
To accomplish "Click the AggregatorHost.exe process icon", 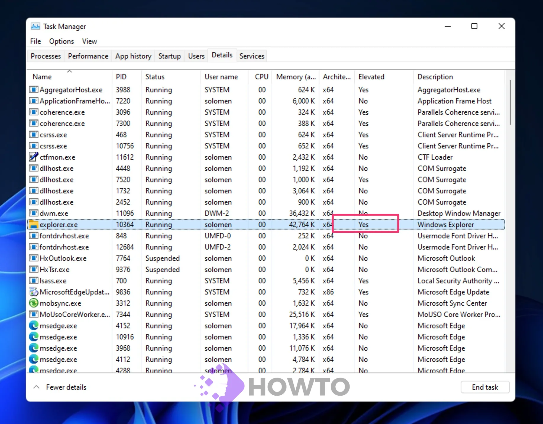I will [33, 89].
